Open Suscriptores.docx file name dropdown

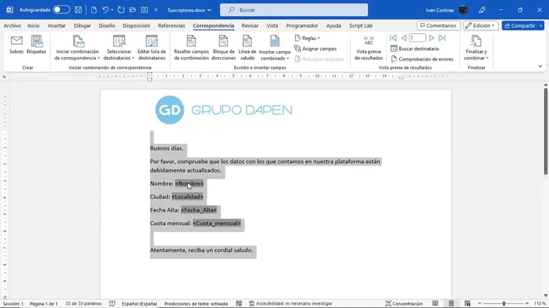click(x=189, y=10)
